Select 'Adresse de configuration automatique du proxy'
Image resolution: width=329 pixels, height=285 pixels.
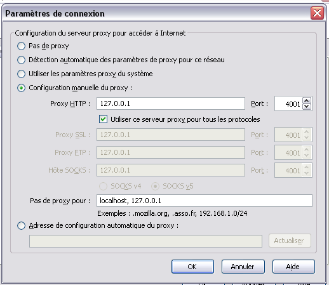pyautogui.click(x=21, y=225)
